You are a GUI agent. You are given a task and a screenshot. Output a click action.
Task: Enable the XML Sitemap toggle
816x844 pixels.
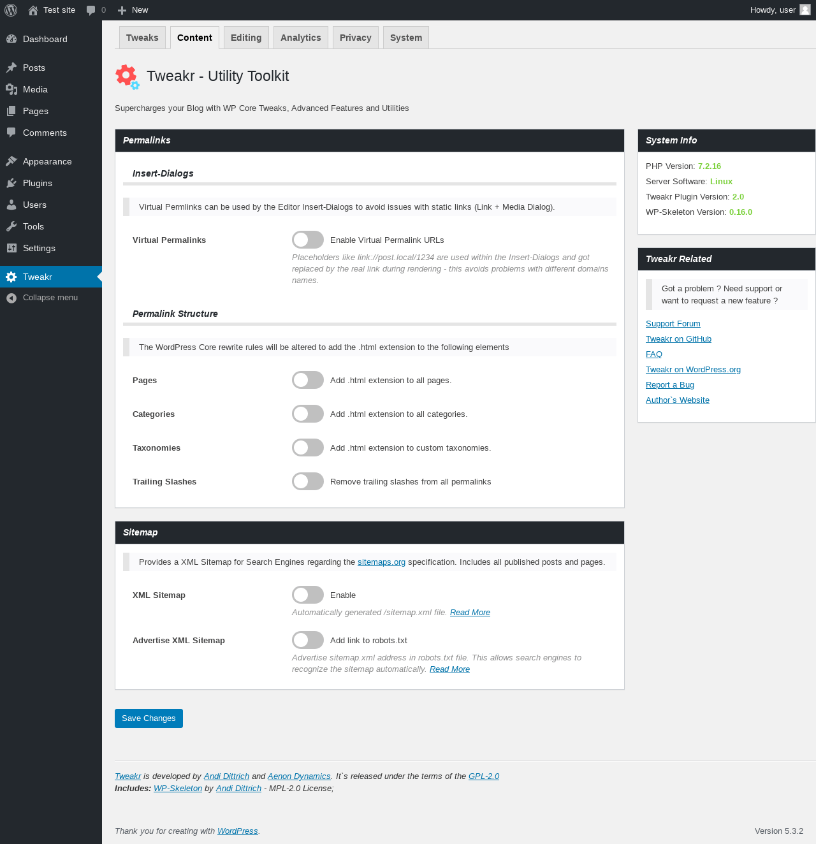point(308,595)
